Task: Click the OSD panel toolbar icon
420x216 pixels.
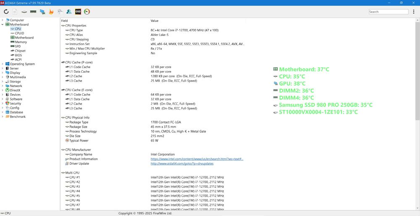Action: click(78, 11)
